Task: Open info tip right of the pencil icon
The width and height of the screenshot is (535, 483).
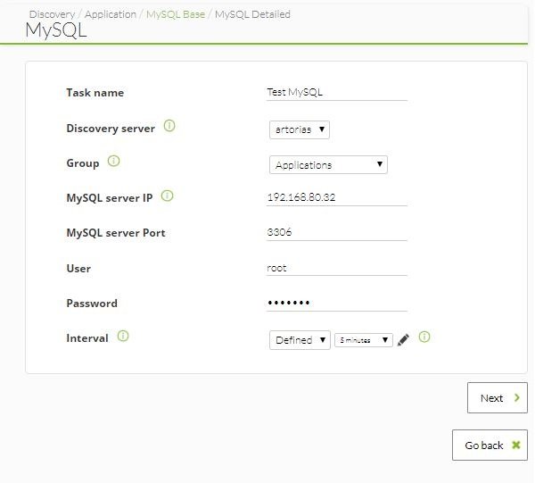Action: (424, 337)
